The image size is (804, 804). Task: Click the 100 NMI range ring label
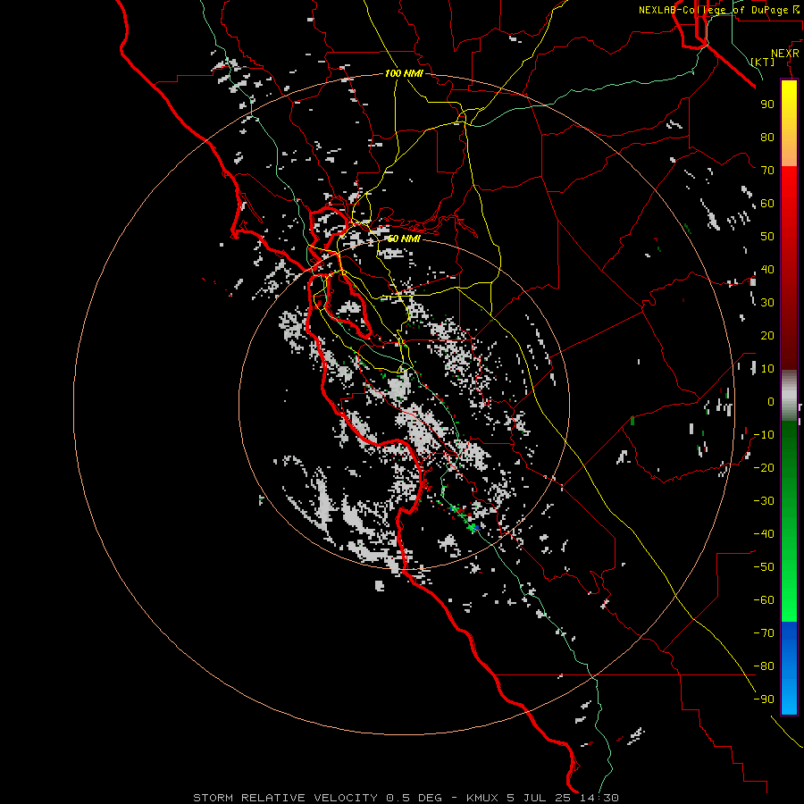point(404,73)
